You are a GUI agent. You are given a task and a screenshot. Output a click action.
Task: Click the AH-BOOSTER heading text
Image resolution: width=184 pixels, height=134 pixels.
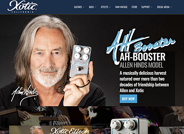[143, 57]
